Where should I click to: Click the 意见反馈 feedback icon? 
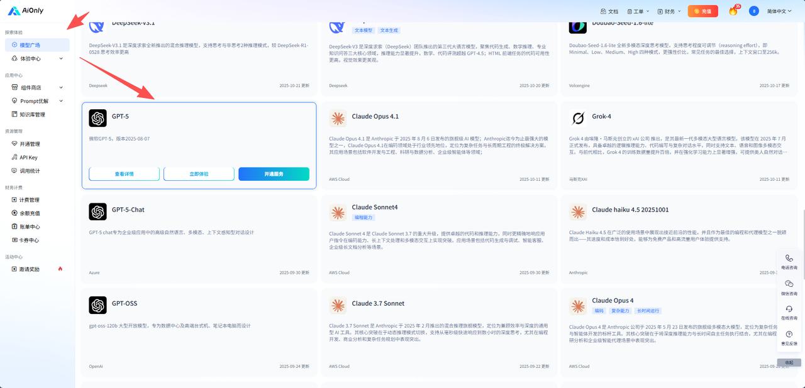point(789,334)
